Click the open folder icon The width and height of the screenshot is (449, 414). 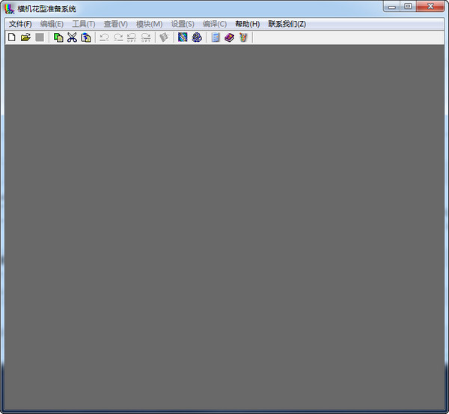point(25,37)
